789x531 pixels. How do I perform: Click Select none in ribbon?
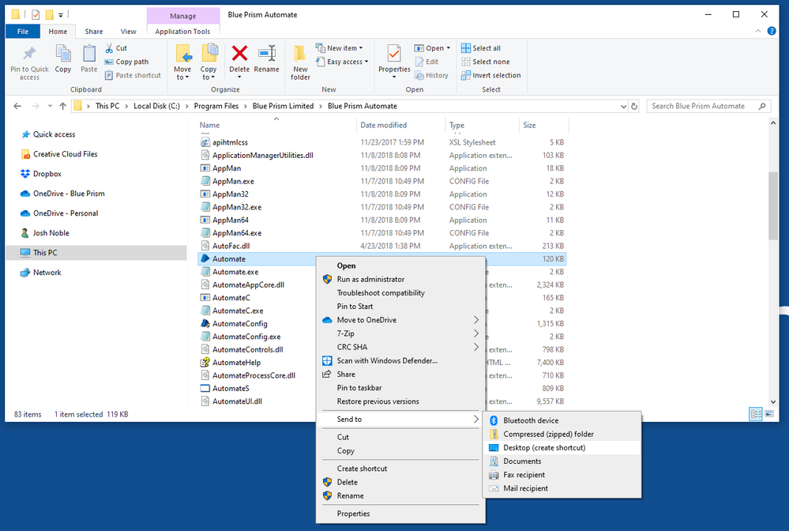[x=486, y=62]
